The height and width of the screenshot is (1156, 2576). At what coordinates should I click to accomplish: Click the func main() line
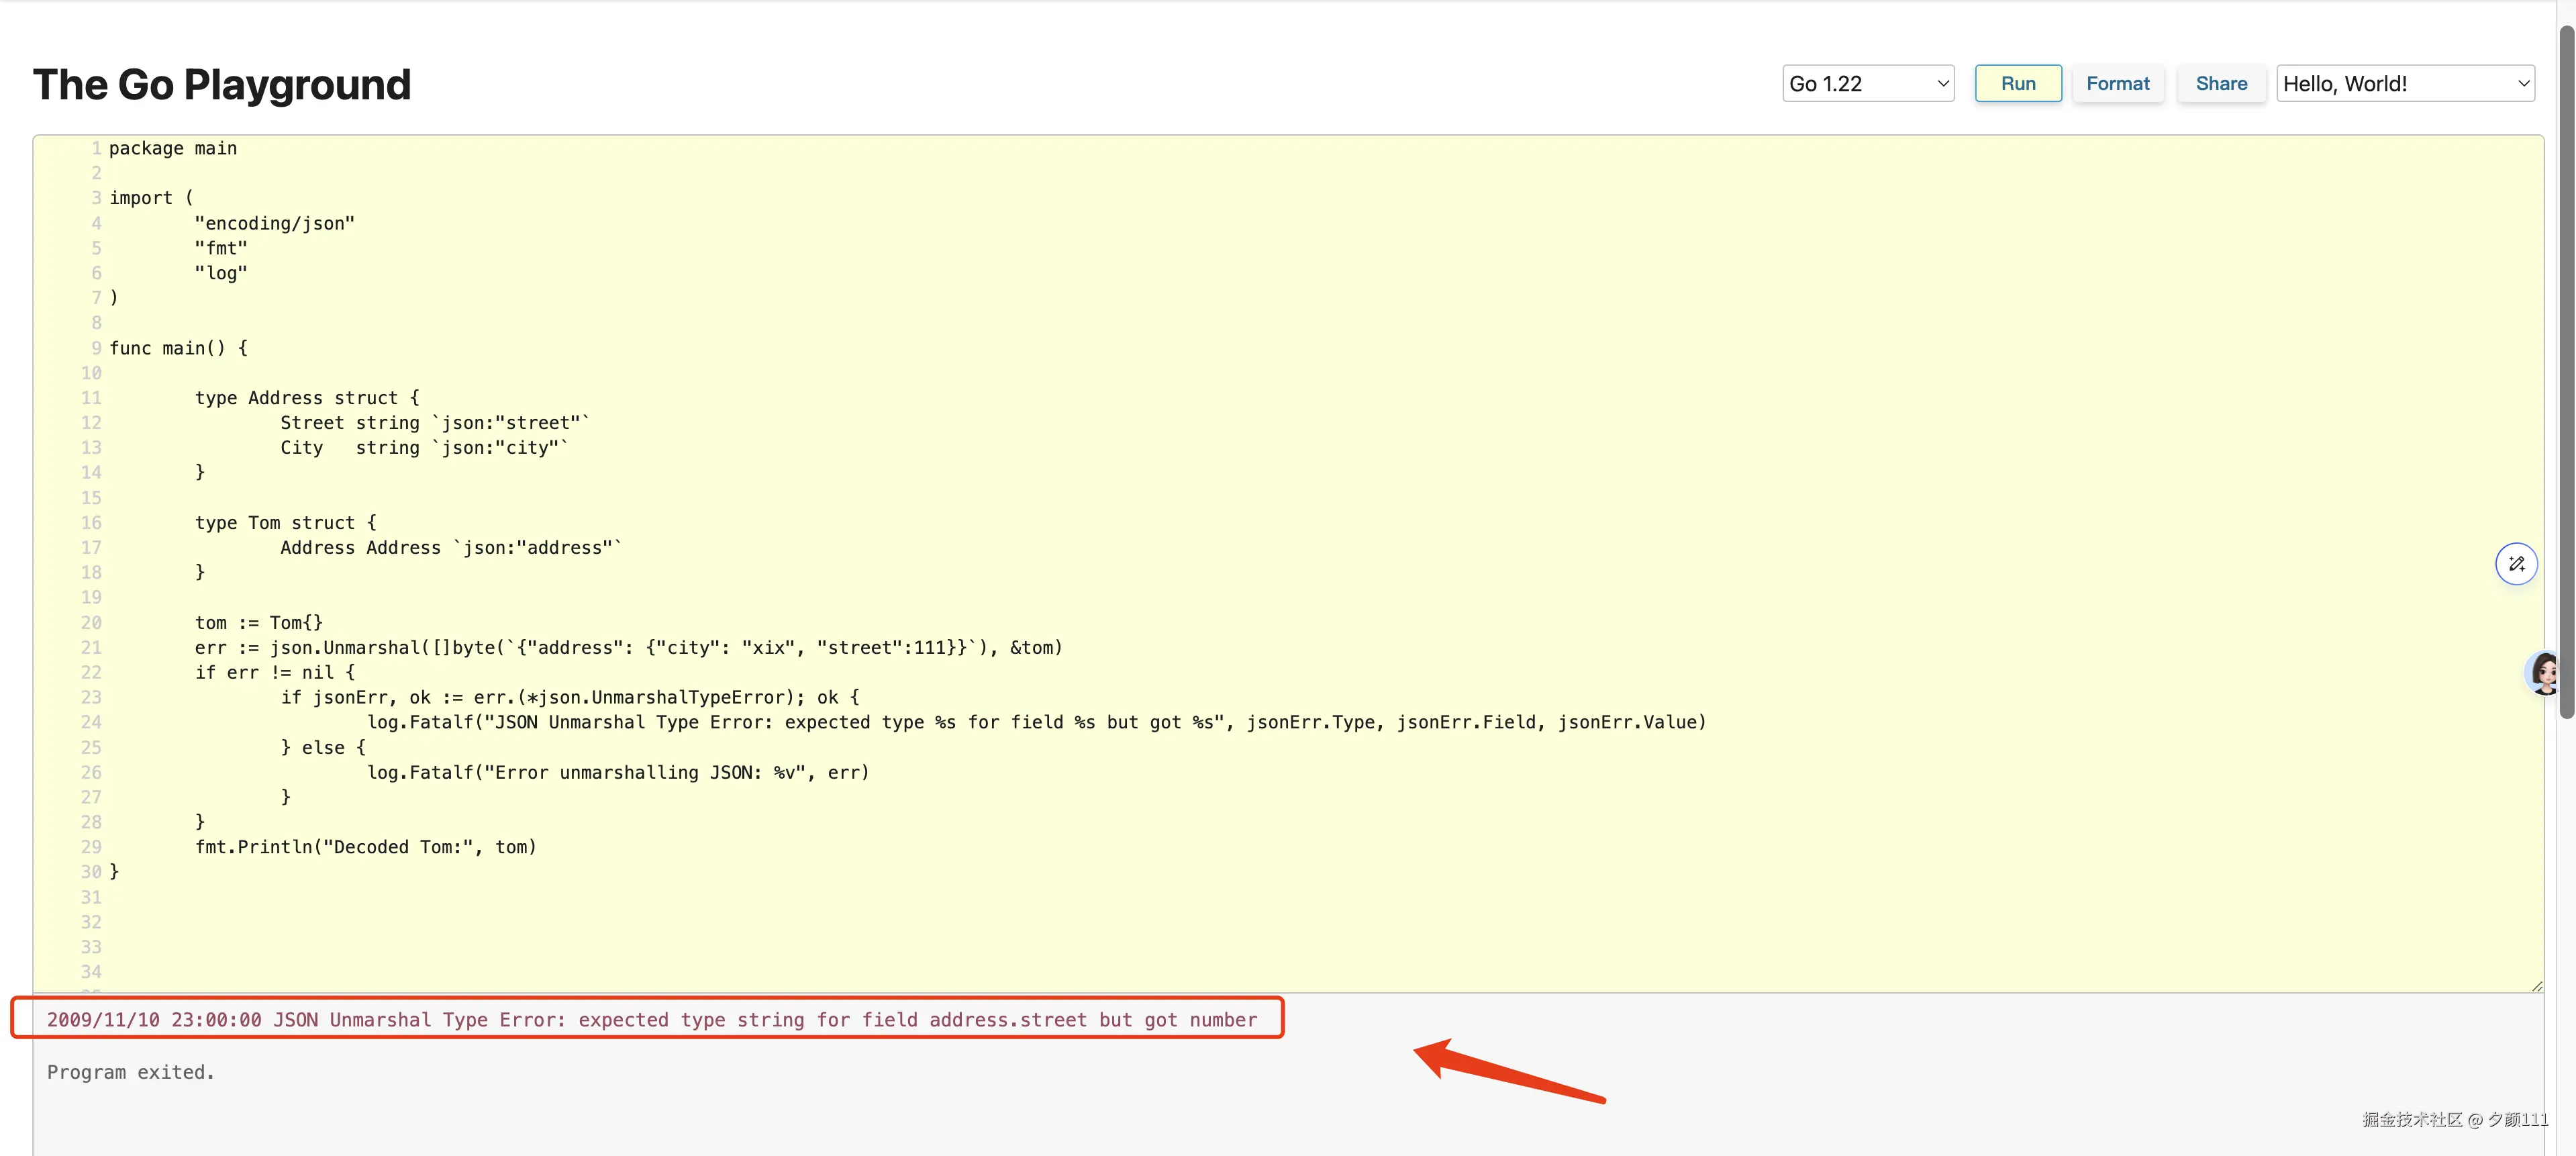pyautogui.click(x=178, y=348)
